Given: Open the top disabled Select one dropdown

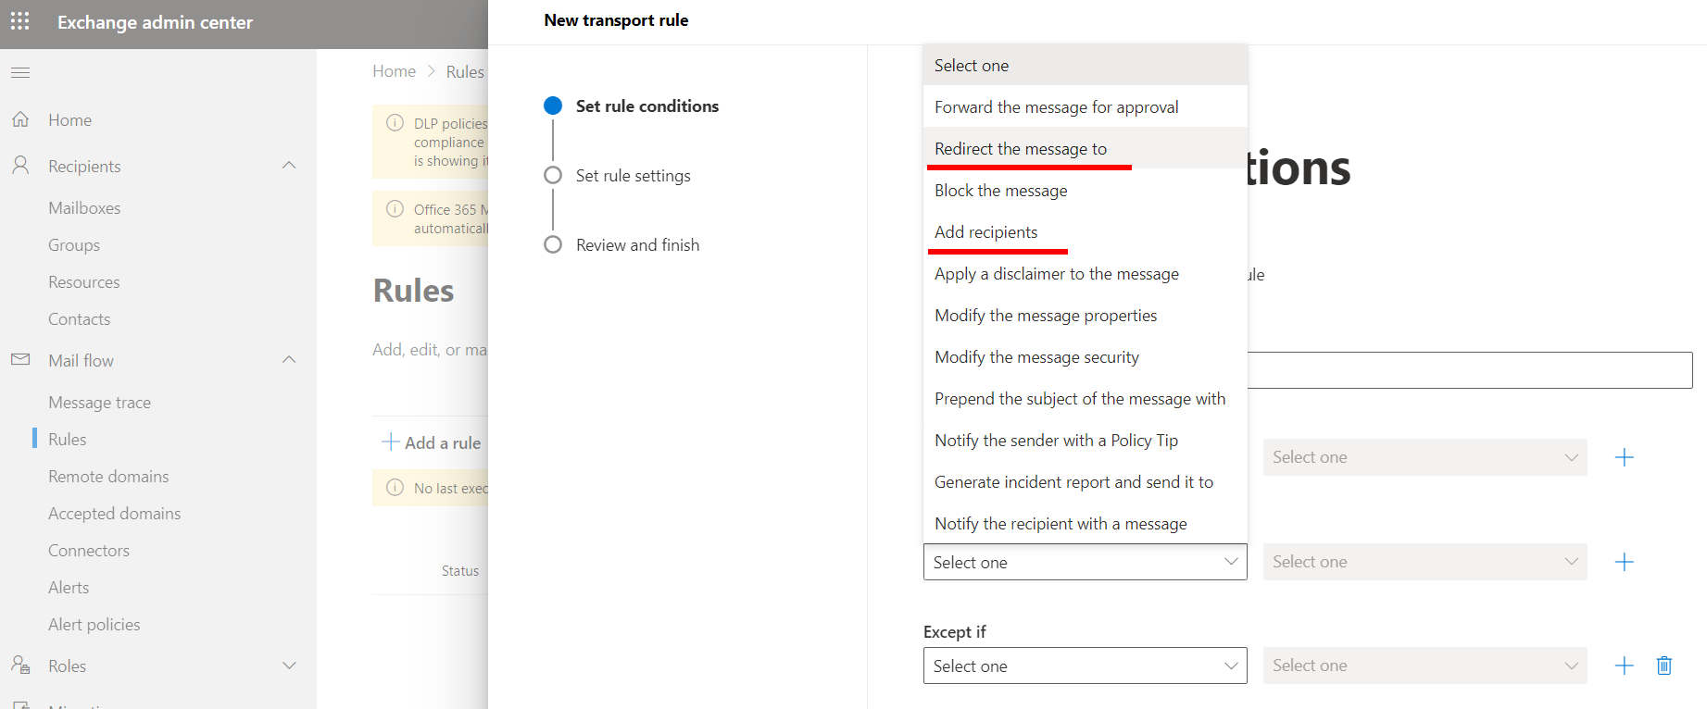Looking at the screenshot, I should pyautogui.click(x=1425, y=457).
